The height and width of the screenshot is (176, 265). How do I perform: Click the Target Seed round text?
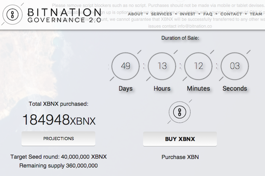pos(59,157)
